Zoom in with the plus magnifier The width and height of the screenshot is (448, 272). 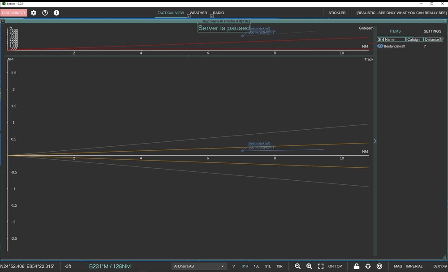[x=309, y=266]
